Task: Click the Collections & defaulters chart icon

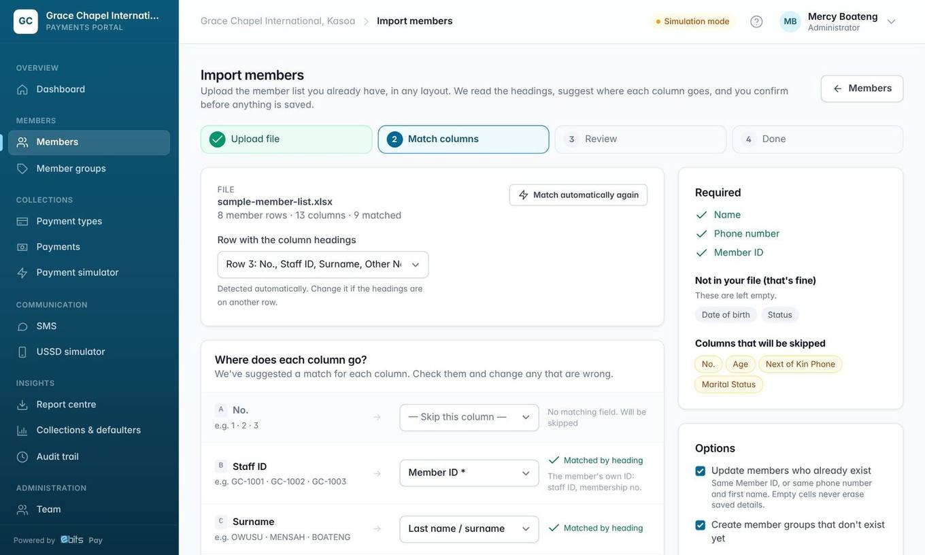Action: click(22, 431)
